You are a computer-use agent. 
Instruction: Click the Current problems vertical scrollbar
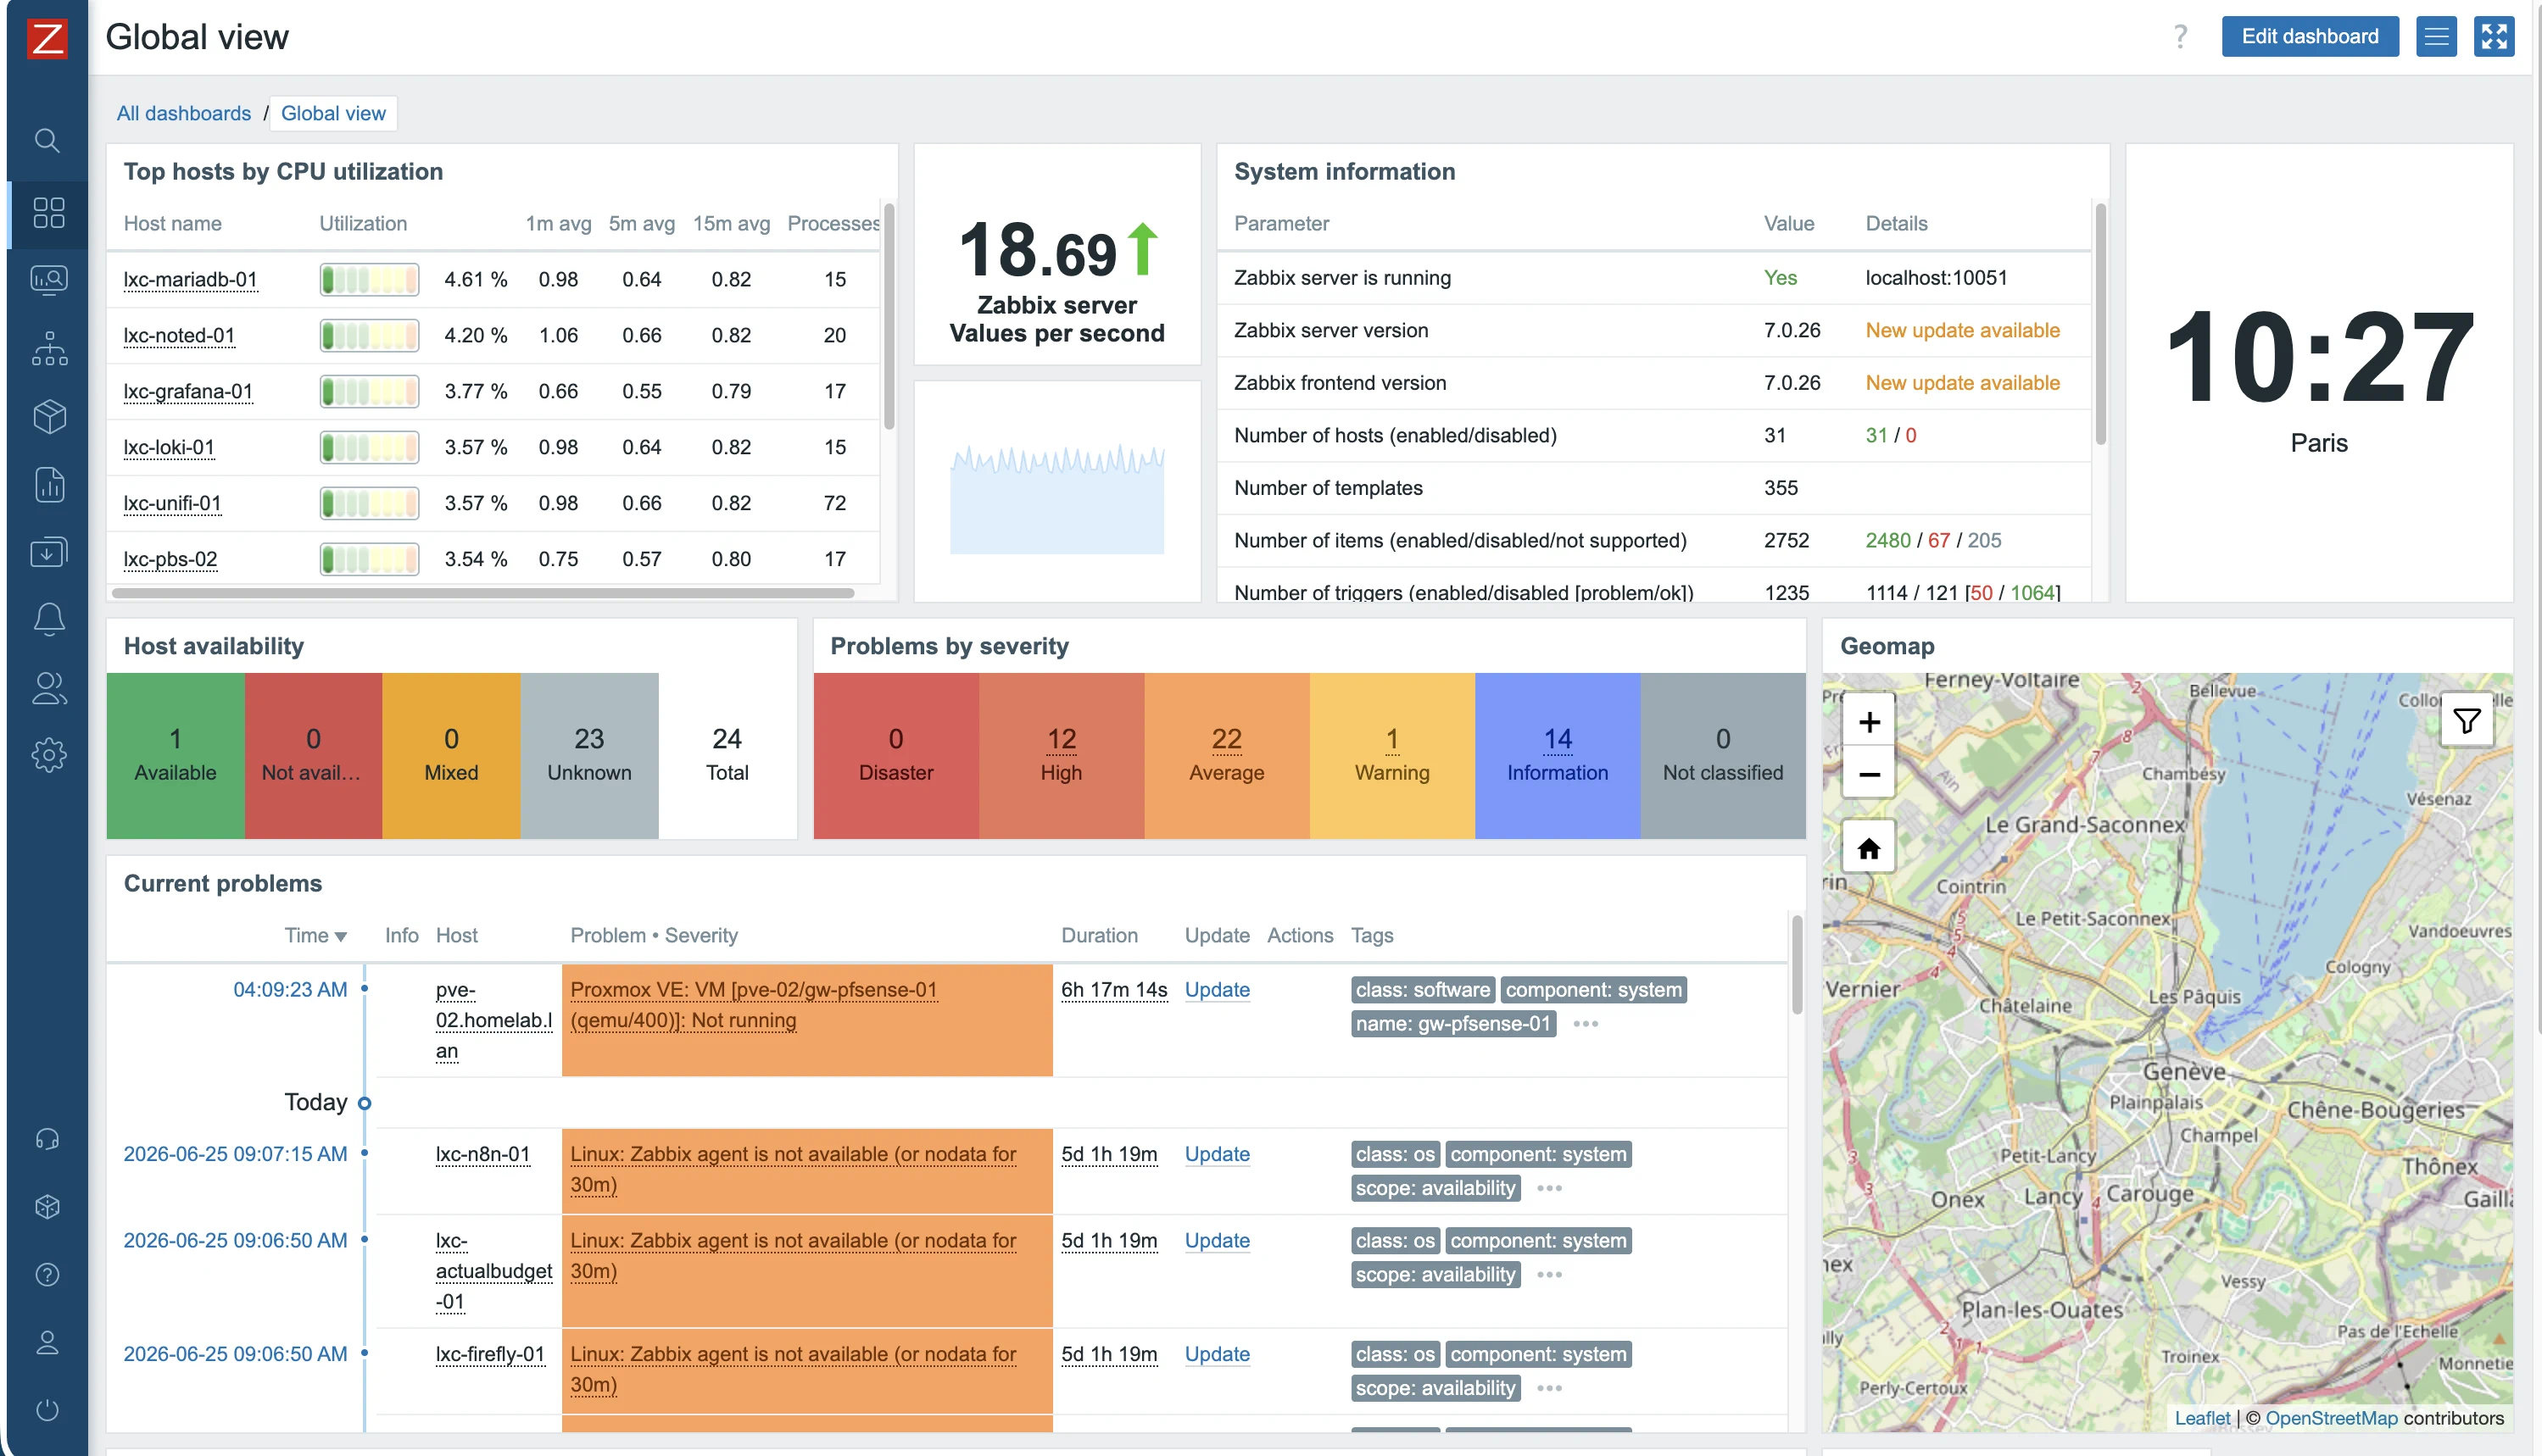[1797, 965]
